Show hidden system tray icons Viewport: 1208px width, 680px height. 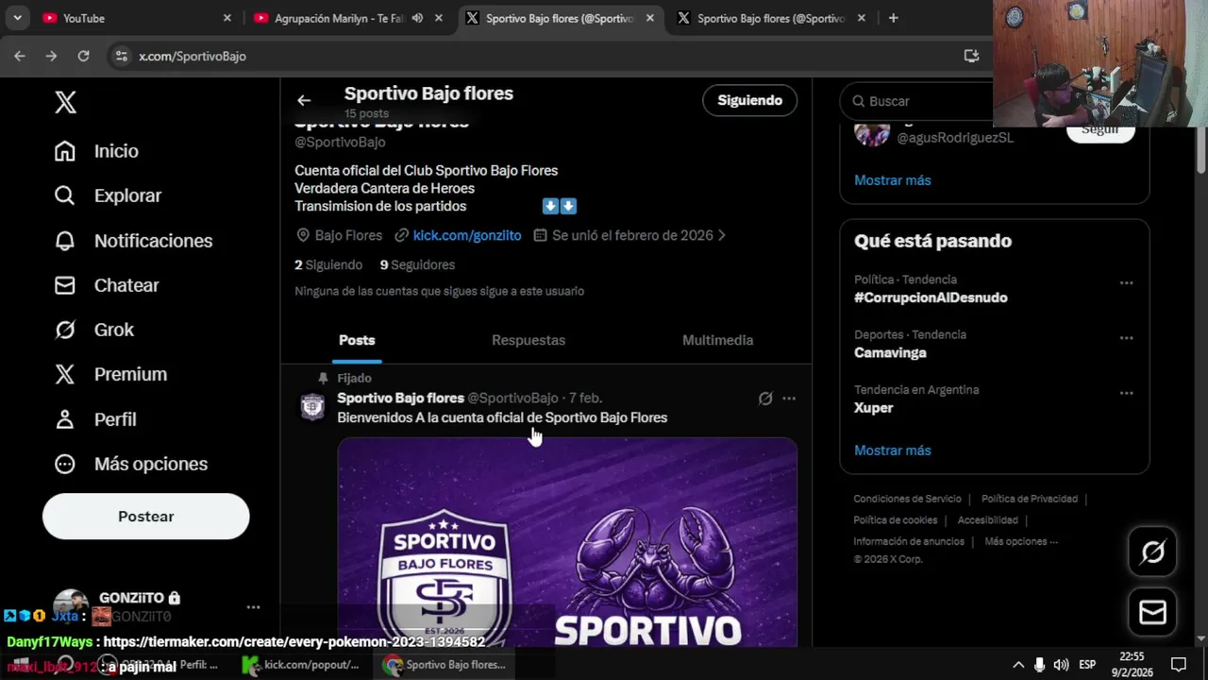tap(1018, 665)
